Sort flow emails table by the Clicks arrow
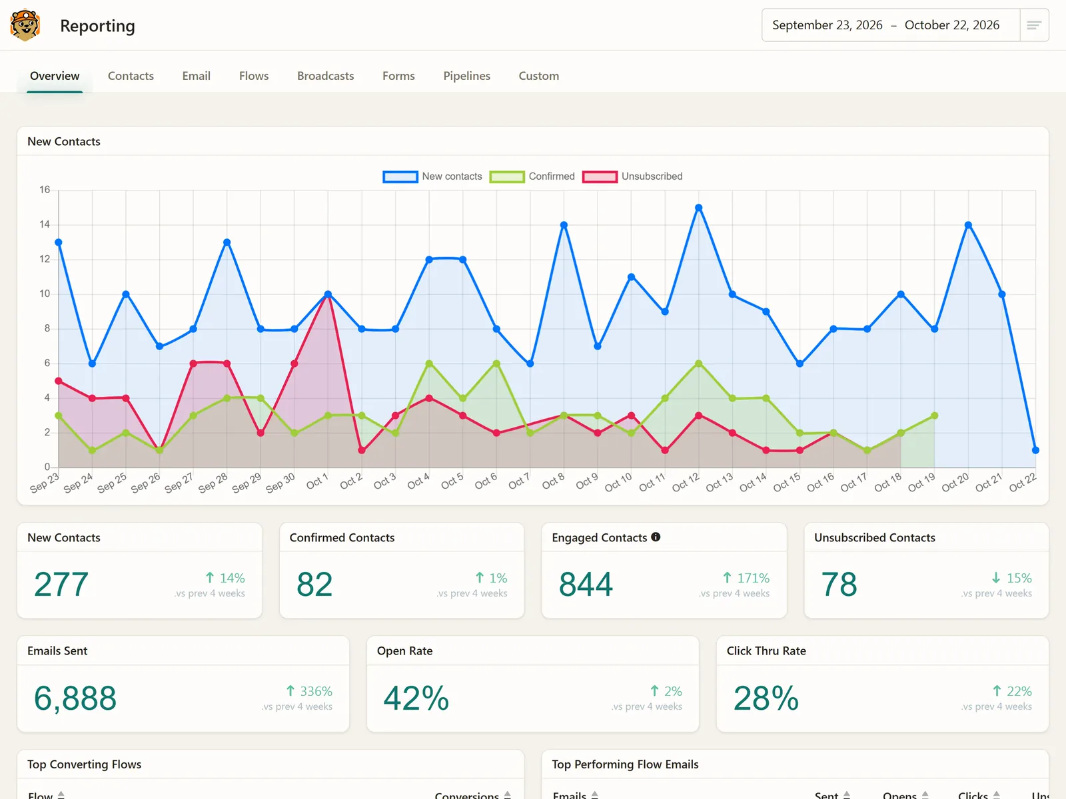 point(996,795)
